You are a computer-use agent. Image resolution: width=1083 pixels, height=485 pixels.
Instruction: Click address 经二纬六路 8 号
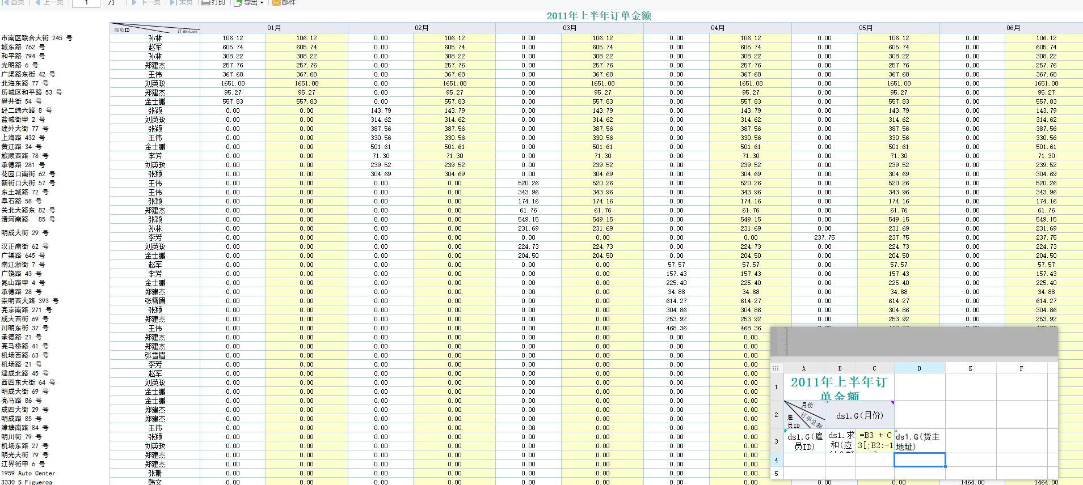(27, 110)
